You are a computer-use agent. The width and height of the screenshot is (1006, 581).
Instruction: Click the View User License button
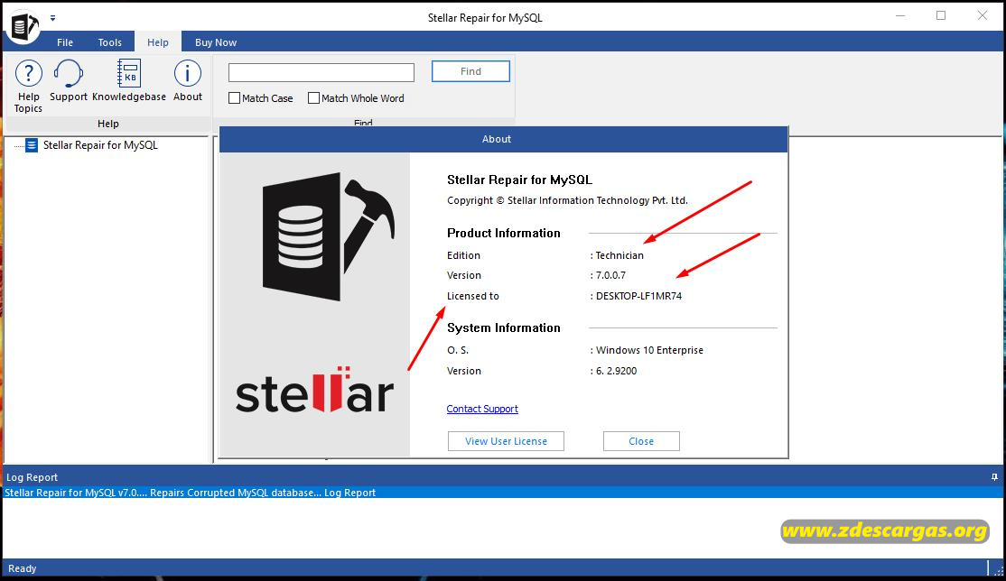pos(507,441)
